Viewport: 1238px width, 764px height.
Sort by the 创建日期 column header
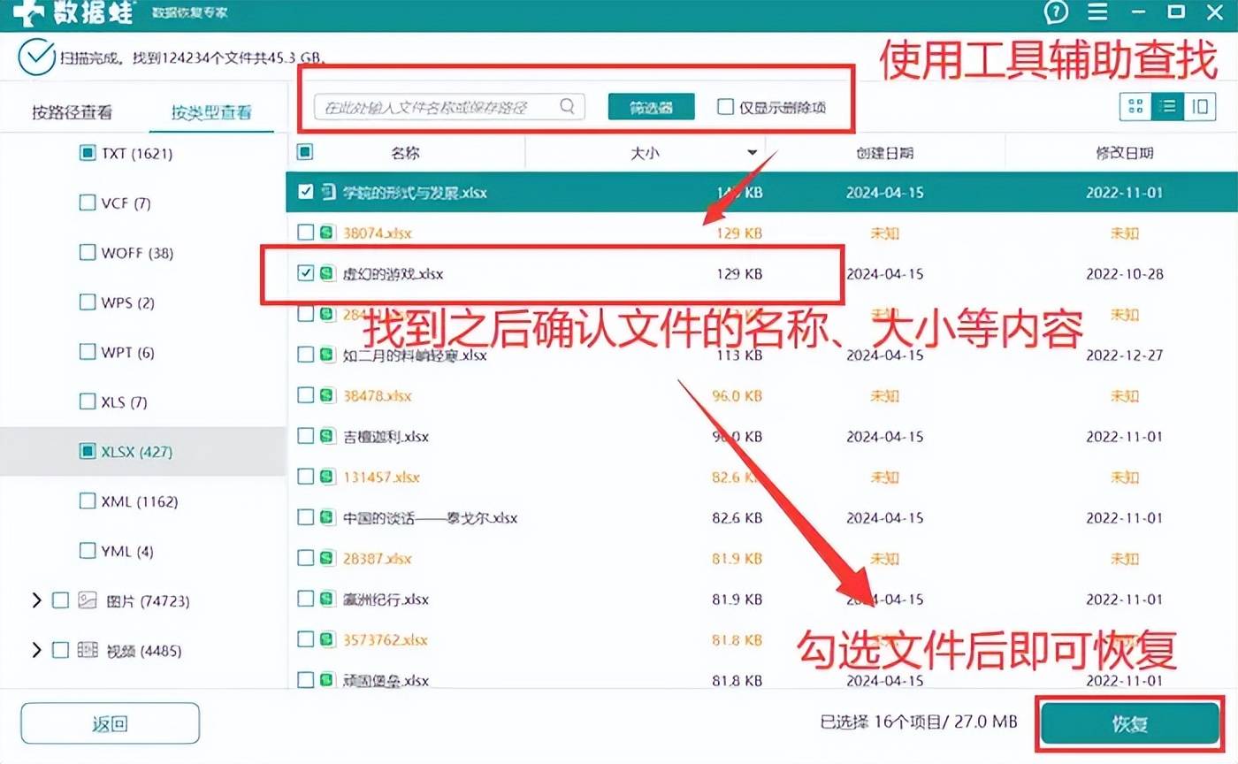[884, 153]
